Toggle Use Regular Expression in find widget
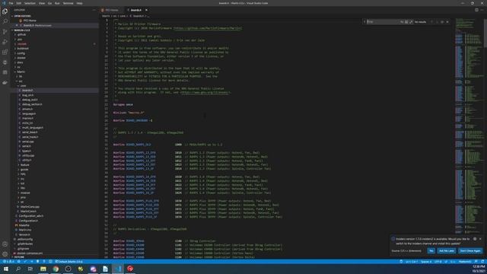 [x=411, y=22]
